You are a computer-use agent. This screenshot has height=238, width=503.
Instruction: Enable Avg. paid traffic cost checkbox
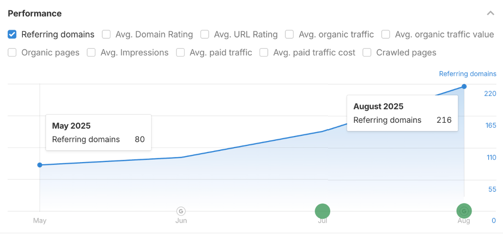[x=264, y=52]
